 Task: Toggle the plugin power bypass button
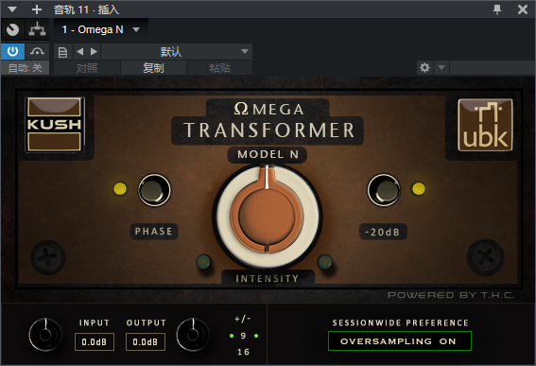12,52
